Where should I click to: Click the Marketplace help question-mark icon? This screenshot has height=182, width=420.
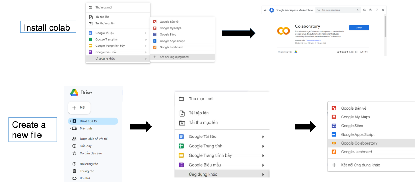(x=364, y=10)
